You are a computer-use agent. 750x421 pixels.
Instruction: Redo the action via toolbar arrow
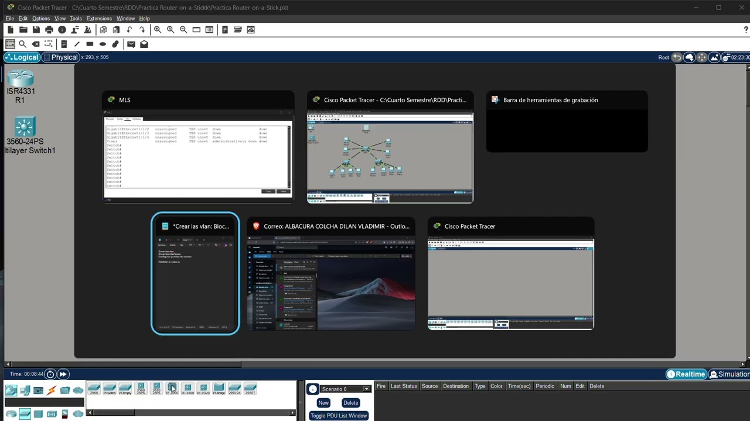(142, 30)
